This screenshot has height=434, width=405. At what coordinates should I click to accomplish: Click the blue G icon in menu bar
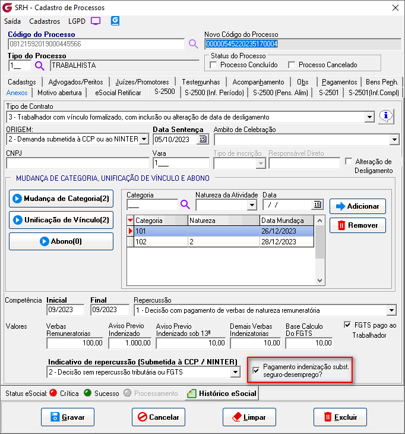point(115,21)
